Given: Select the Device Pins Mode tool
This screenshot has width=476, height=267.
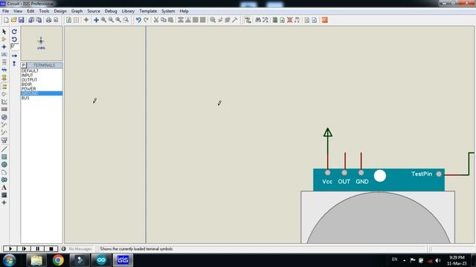Looking at the screenshot, I should click(4, 94).
